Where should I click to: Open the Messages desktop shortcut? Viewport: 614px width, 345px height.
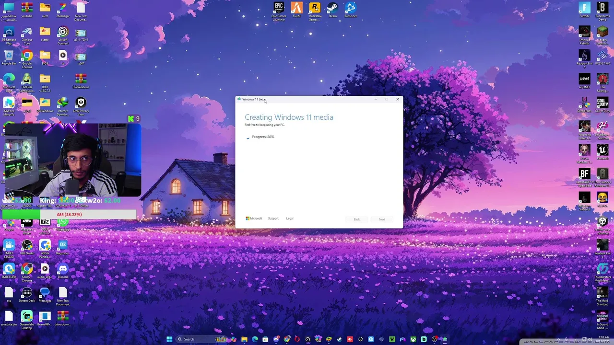coord(45,295)
